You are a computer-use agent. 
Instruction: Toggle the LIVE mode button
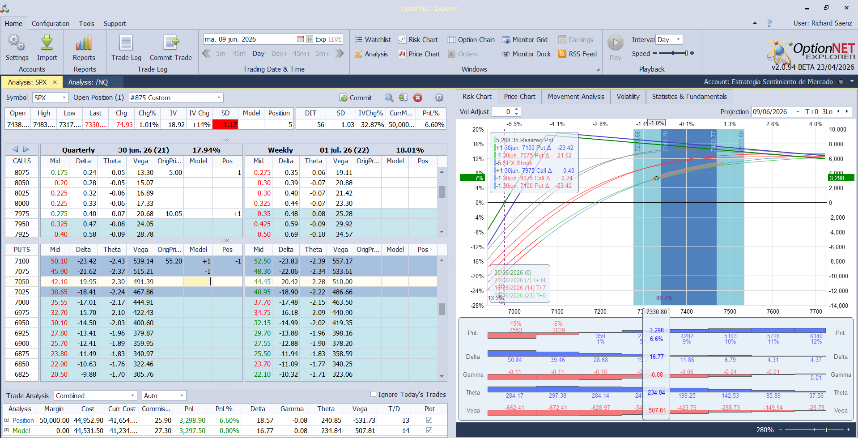pos(335,39)
